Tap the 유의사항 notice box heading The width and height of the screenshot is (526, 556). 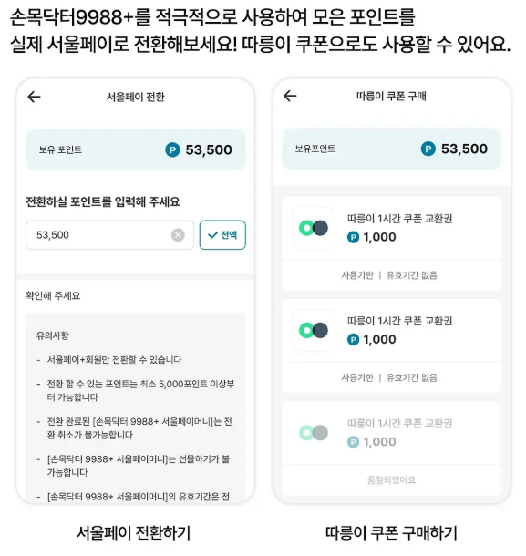coord(53,335)
